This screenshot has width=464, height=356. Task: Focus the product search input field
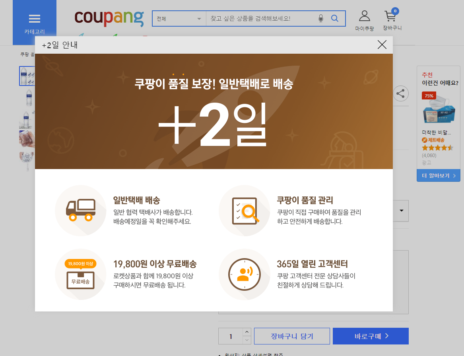[261, 19]
